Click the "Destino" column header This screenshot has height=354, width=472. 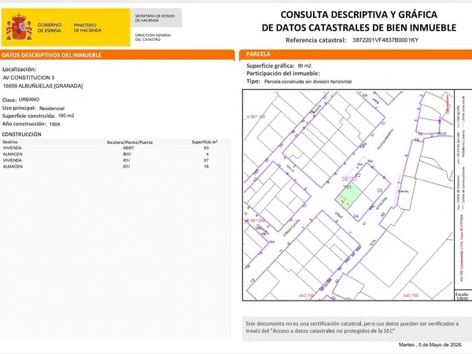[10, 142]
